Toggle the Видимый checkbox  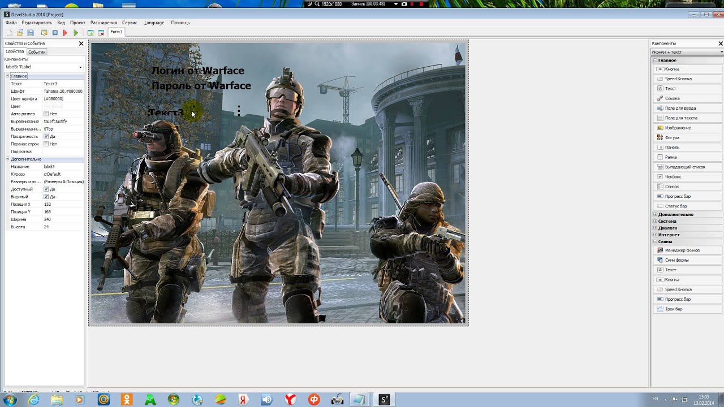[x=46, y=197]
